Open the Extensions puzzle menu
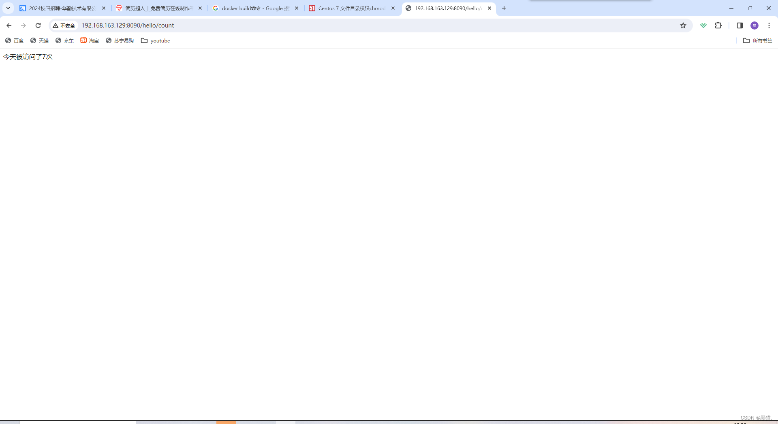The width and height of the screenshot is (778, 424). (x=718, y=25)
